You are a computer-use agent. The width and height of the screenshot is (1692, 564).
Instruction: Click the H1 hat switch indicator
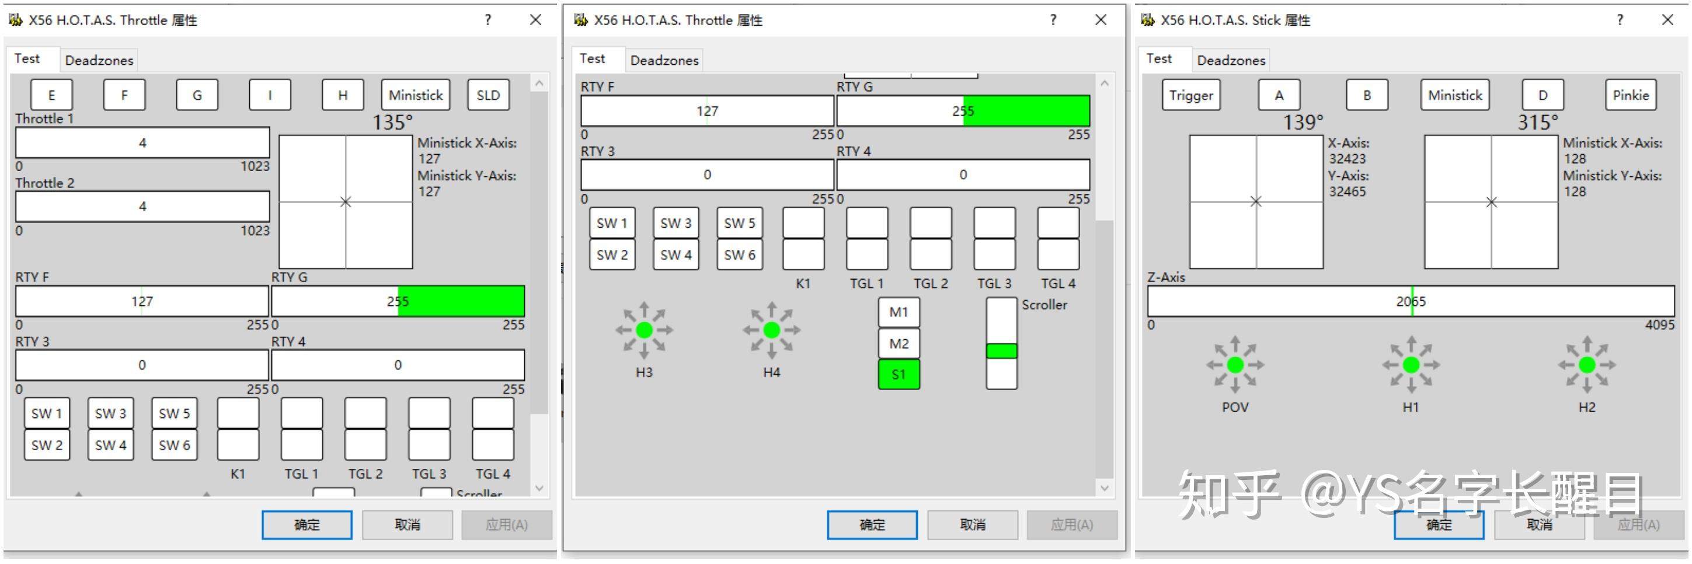[x=1410, y=364]
